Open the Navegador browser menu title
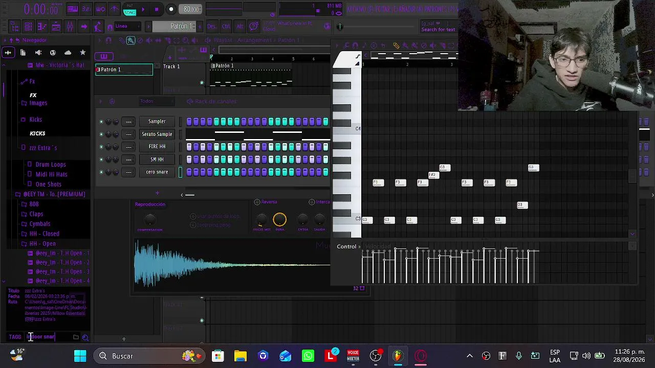 34,40
